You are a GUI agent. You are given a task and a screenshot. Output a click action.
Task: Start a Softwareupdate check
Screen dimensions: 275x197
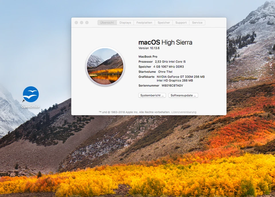(183, 95)
